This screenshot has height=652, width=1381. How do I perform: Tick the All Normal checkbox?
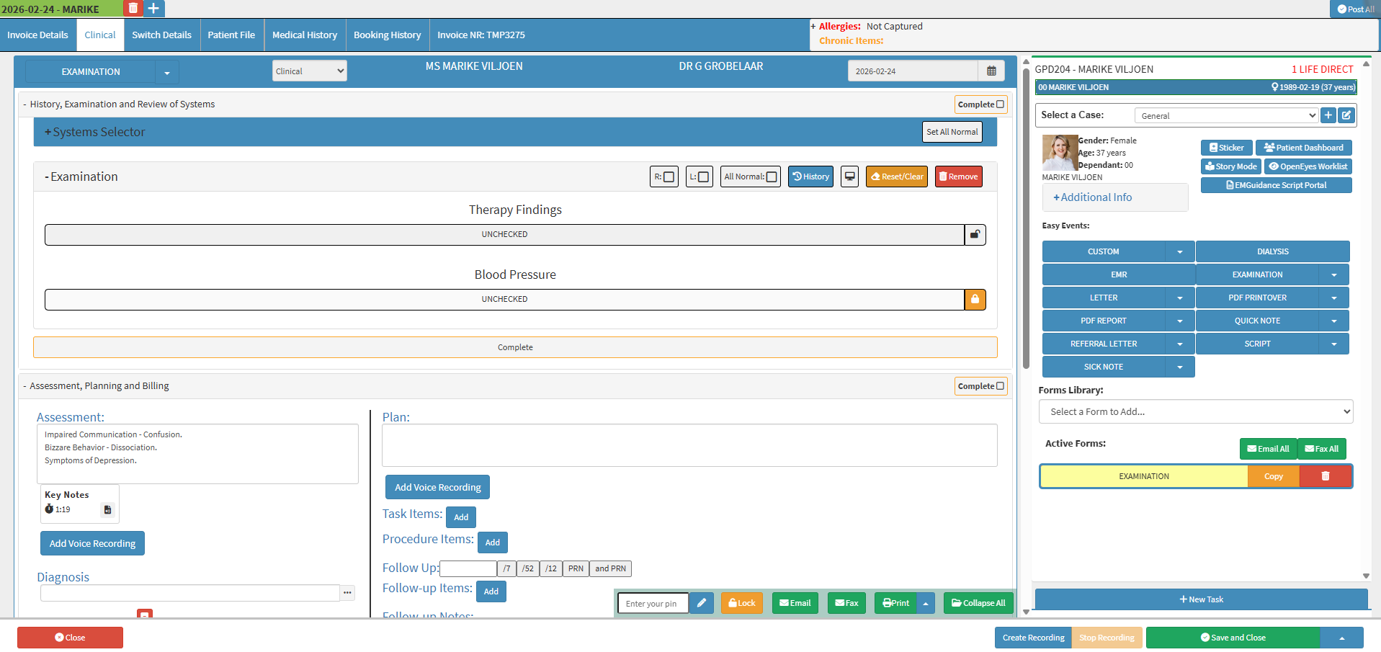tap(772, 177)
